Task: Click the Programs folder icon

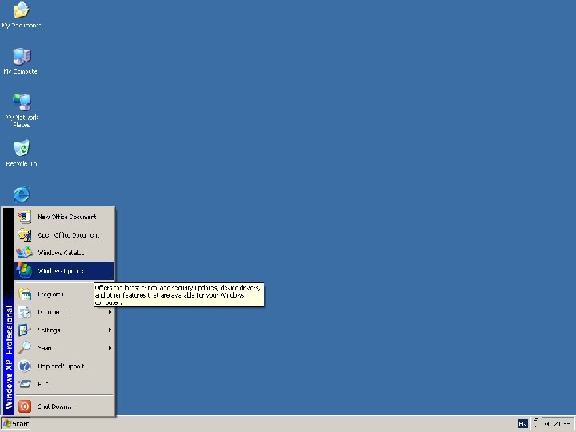Action: click(25, 294)
